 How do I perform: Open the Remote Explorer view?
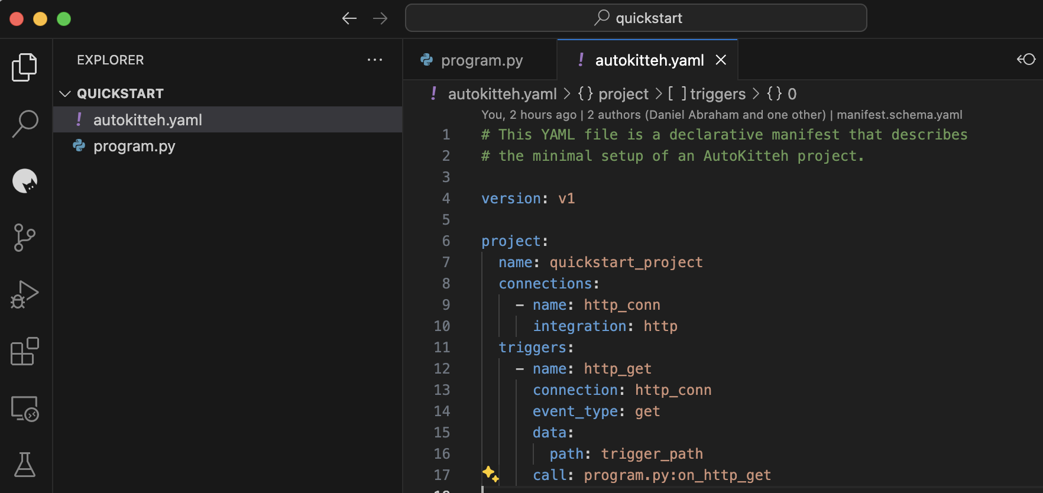(25, 408)
